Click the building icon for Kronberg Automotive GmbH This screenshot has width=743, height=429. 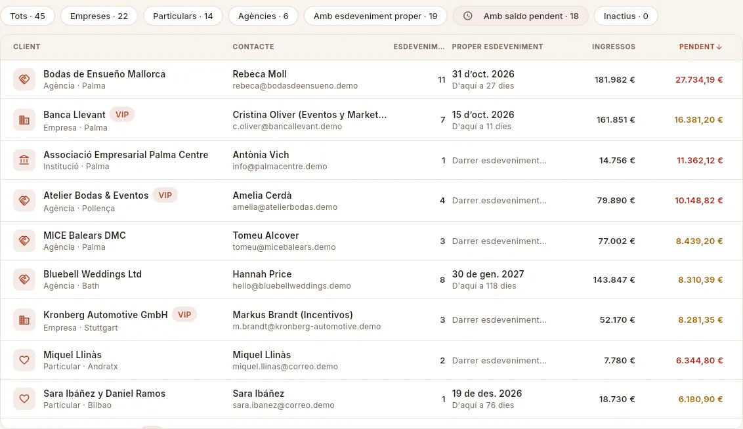pos(24,320)
